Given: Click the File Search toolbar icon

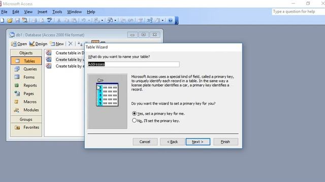Looking at the screenshot, I should click(25, 20).
